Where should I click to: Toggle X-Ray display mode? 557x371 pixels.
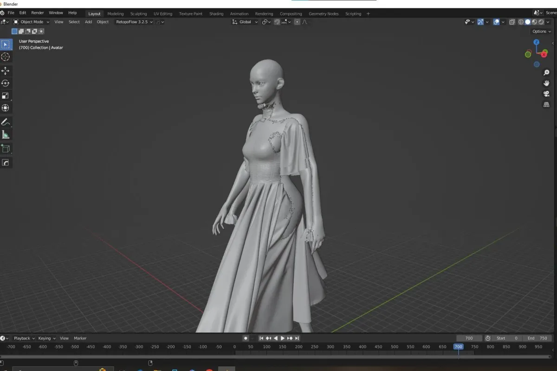[x=512, y=22]
